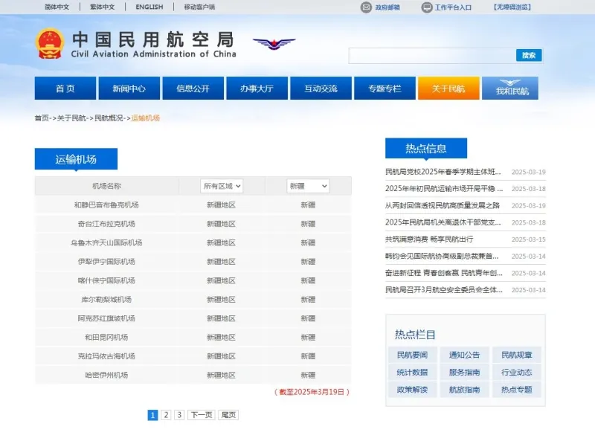Open 新闻中心 navigation tab

coord(129,88)
